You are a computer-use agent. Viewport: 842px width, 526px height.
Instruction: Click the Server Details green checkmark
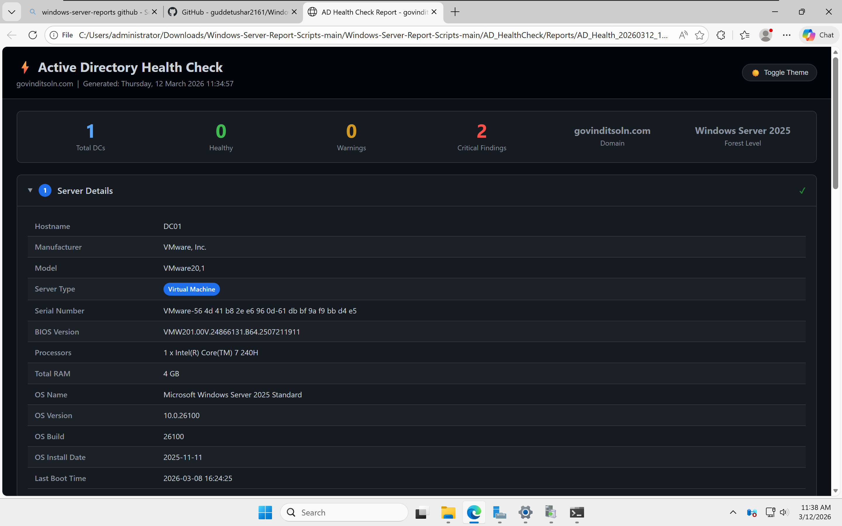pos(802,191)
